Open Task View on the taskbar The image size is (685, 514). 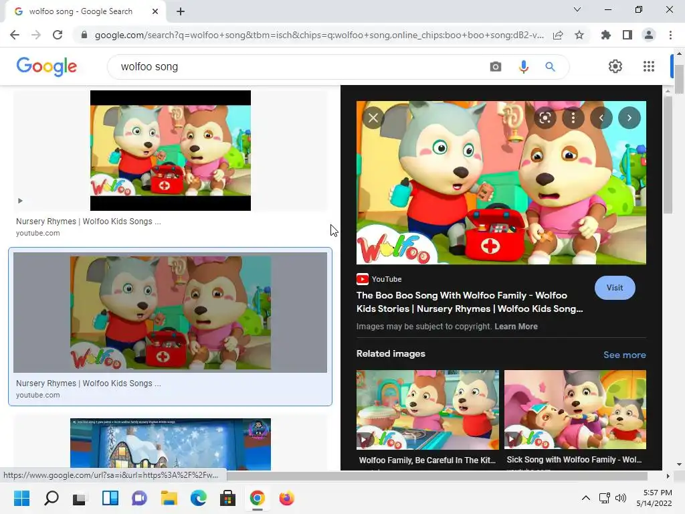pos(80,498)
